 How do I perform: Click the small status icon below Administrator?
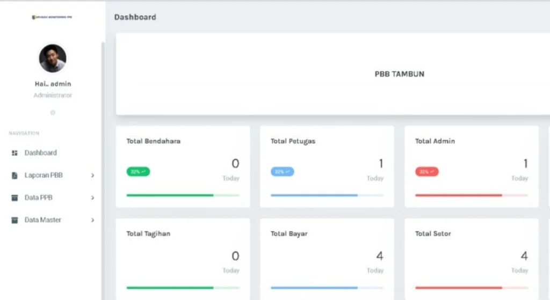click(x=53, y=113)
